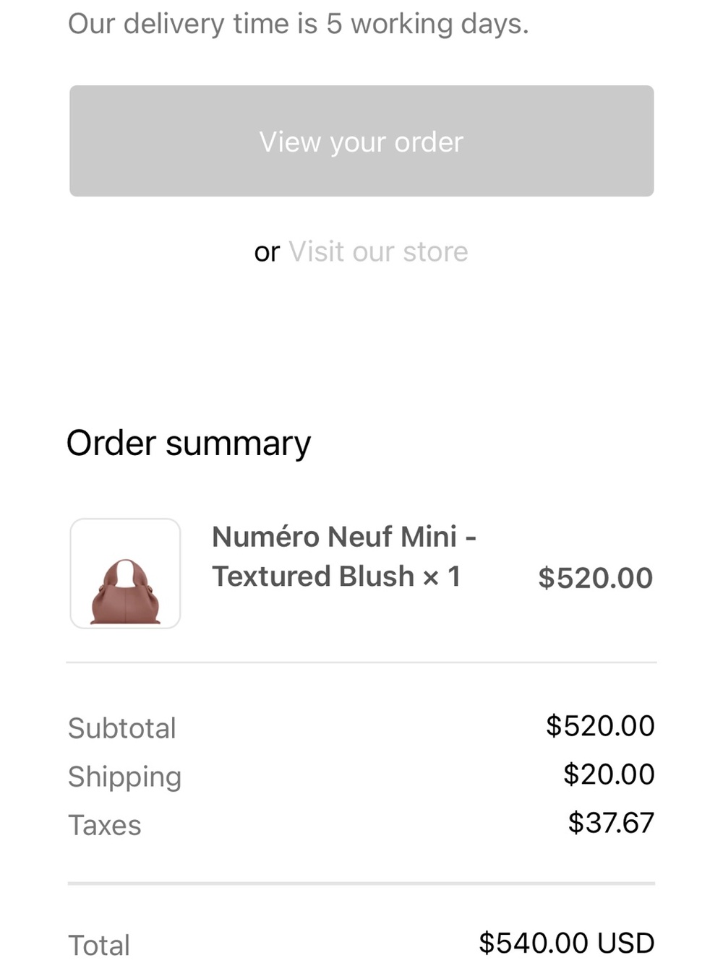Click the handbag image inside rounded frame
723x963 pixels.
tap(125, 592)
